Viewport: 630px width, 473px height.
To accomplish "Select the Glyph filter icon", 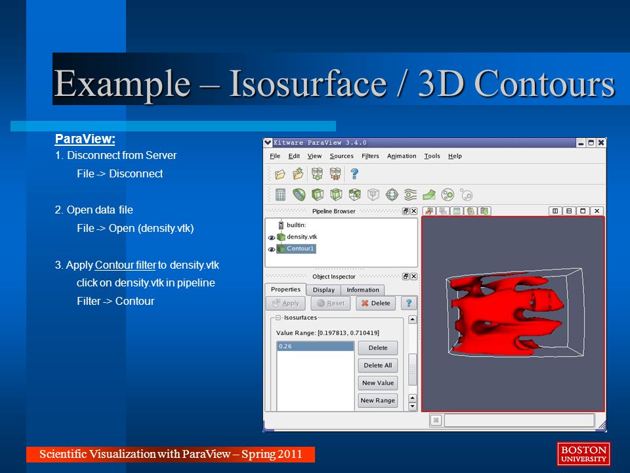I will (392, 195).
